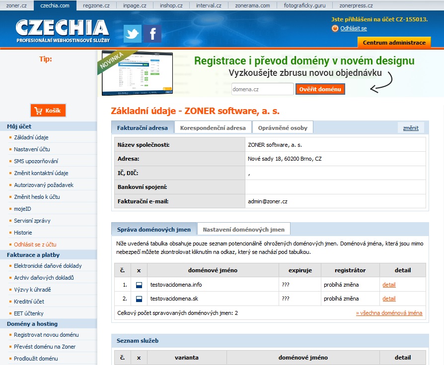Screen dimensions: 444x365
Task: Open detail link for testovacidomena.info
Action: click(x=389, y=285)
